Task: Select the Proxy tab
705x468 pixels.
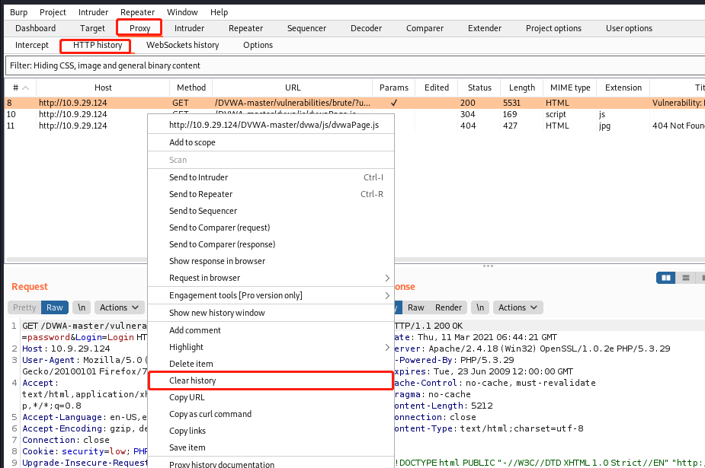Action: coord(139,28)
